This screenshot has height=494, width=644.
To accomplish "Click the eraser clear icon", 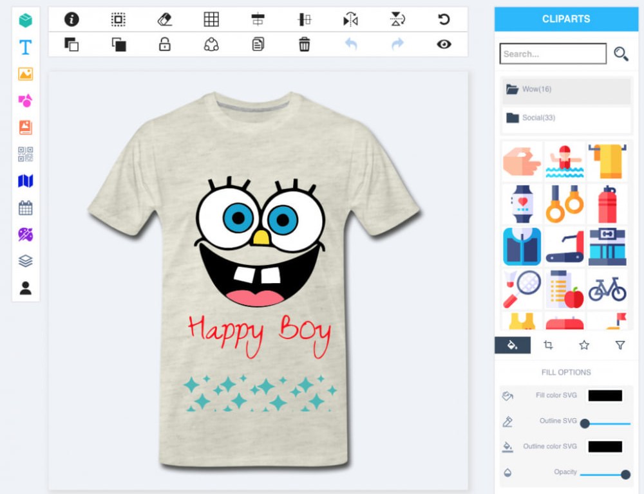I will click(165, 19).
